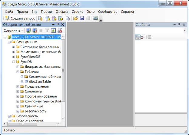189x135 pixels.
Task: Click the Object Explorer vertical scrollbar thumb
Action: tap(63, 71)
